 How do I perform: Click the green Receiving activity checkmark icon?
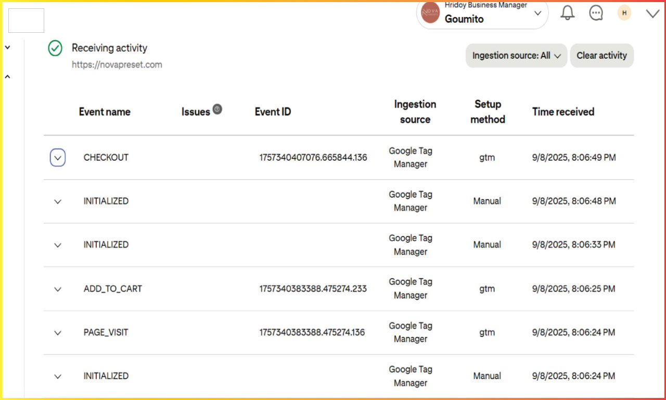pos(55,48)
